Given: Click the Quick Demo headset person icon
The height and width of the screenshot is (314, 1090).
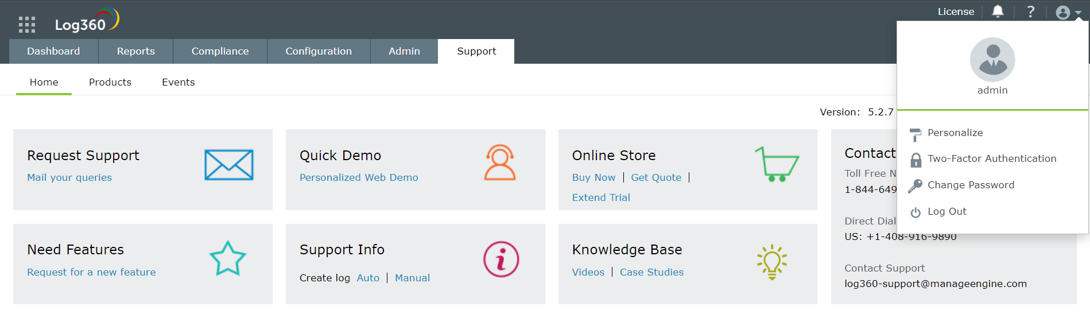Looking at the screenshot, I should [500, 162].
